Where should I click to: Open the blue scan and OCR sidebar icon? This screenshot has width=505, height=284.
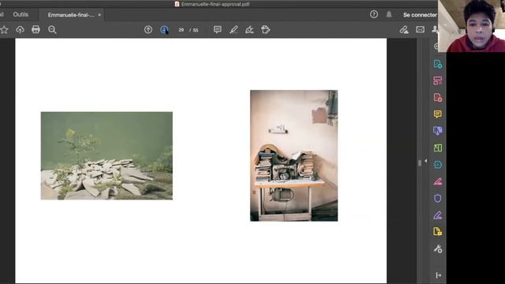[437, 165]
